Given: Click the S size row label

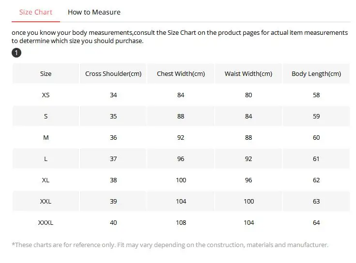Looking at the screenshot, I should (x=46, y=117).
